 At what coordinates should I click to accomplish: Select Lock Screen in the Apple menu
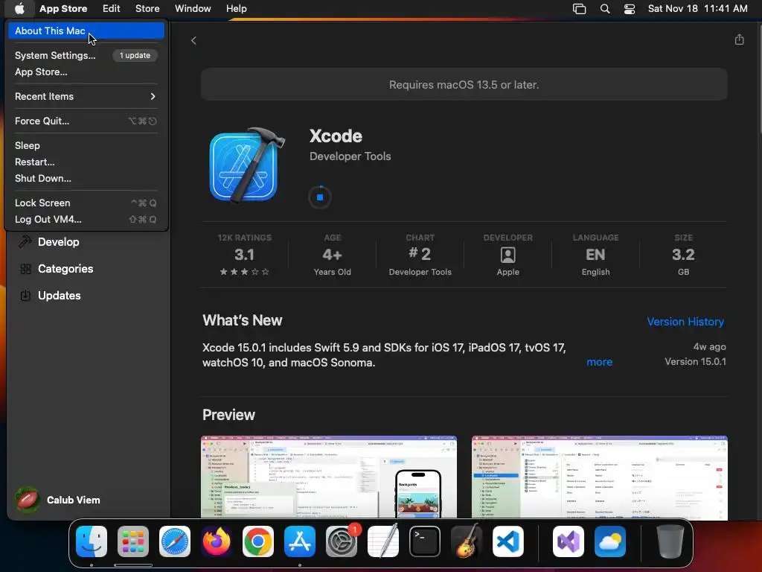click(x=86, y=203)
